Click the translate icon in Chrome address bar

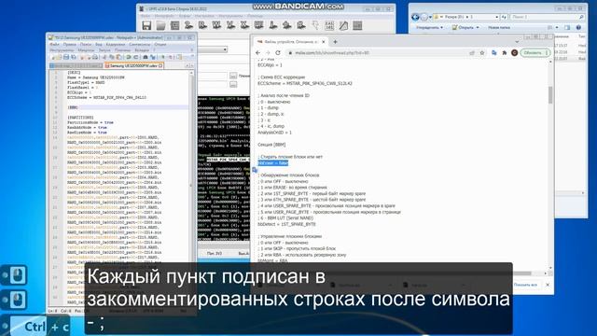point(494,53)
